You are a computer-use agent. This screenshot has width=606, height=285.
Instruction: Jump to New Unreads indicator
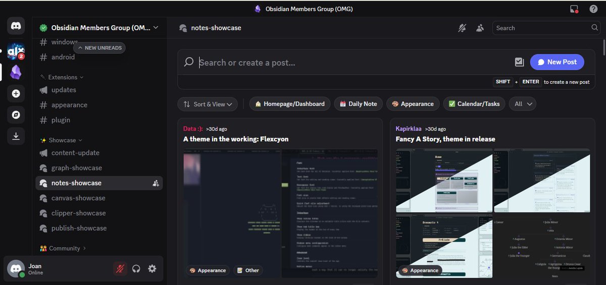pyautogui.click(x=99, y=48)
